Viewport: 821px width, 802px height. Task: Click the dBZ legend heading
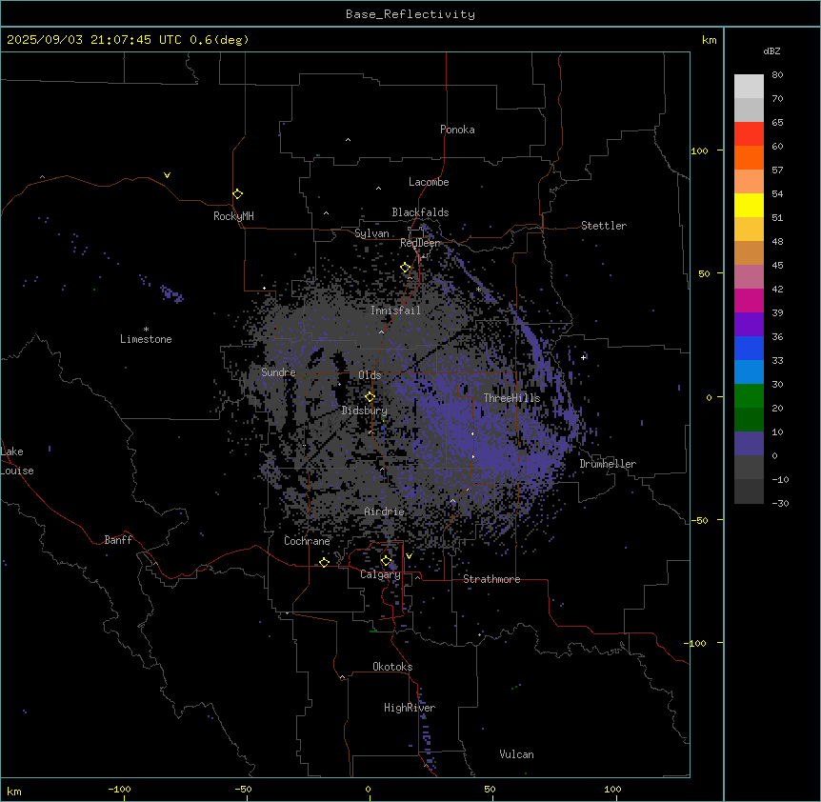(771, 50)
